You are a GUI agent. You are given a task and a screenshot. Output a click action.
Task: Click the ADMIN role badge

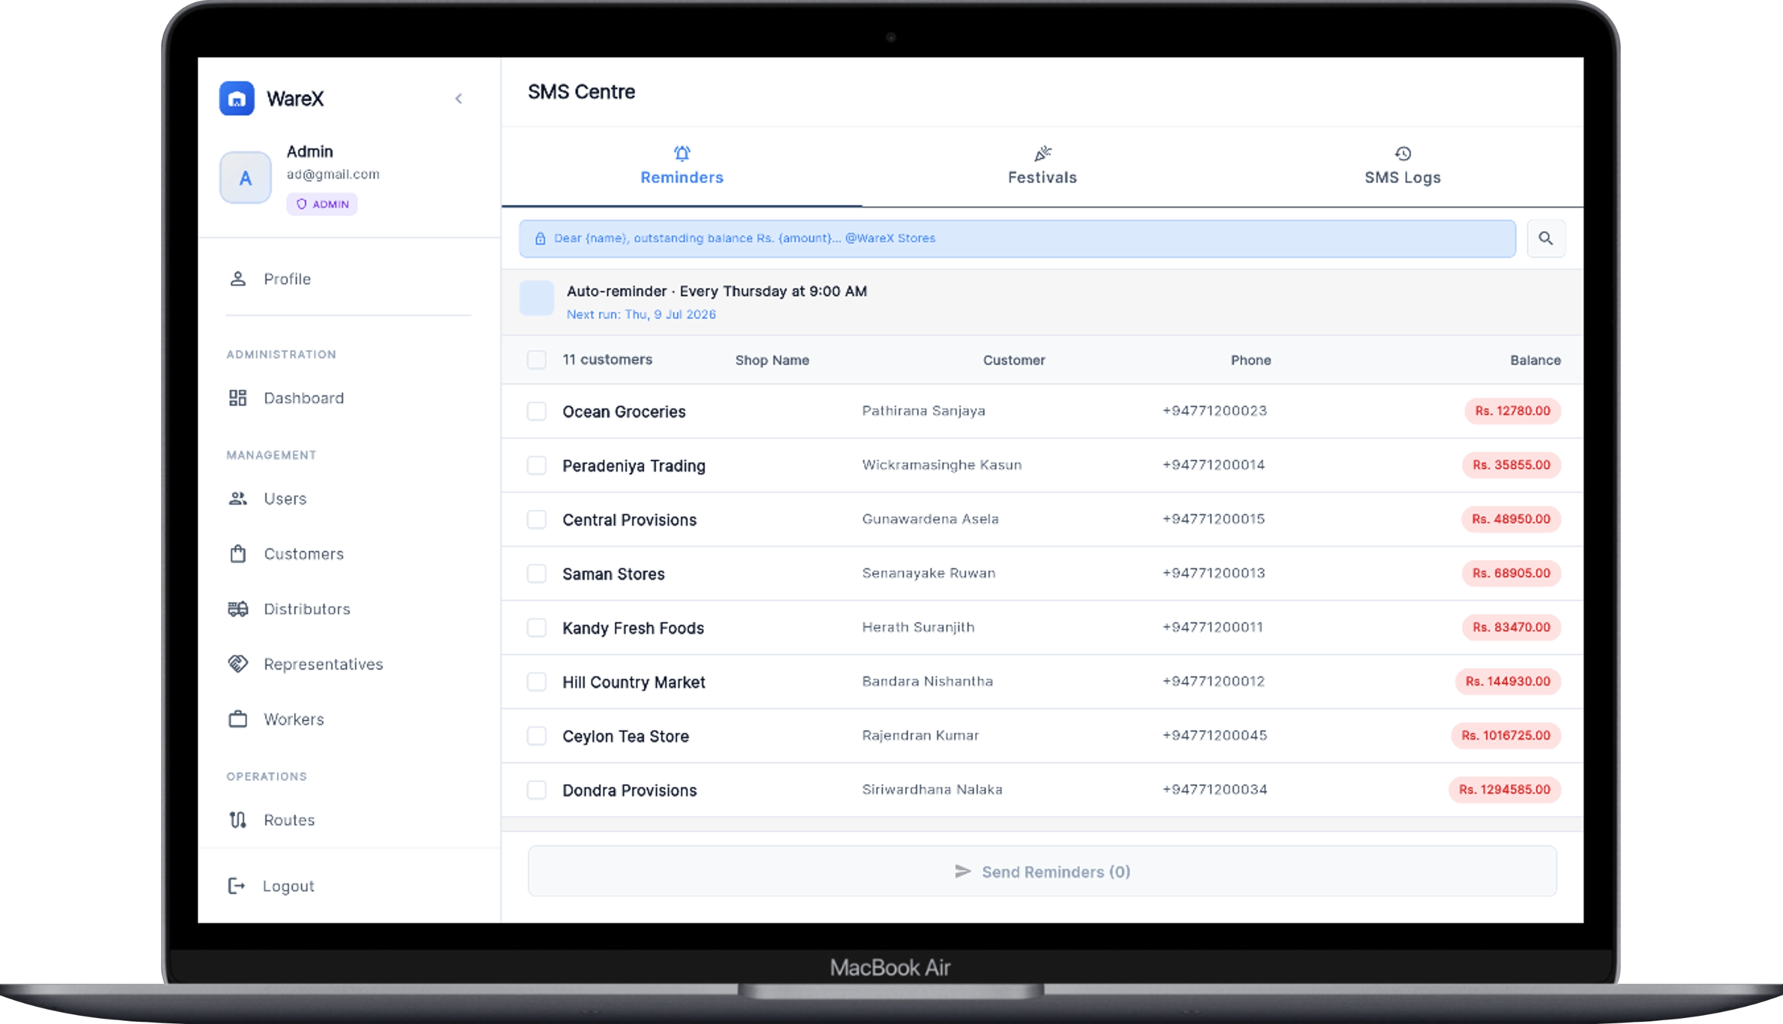(x=322, y=204)
